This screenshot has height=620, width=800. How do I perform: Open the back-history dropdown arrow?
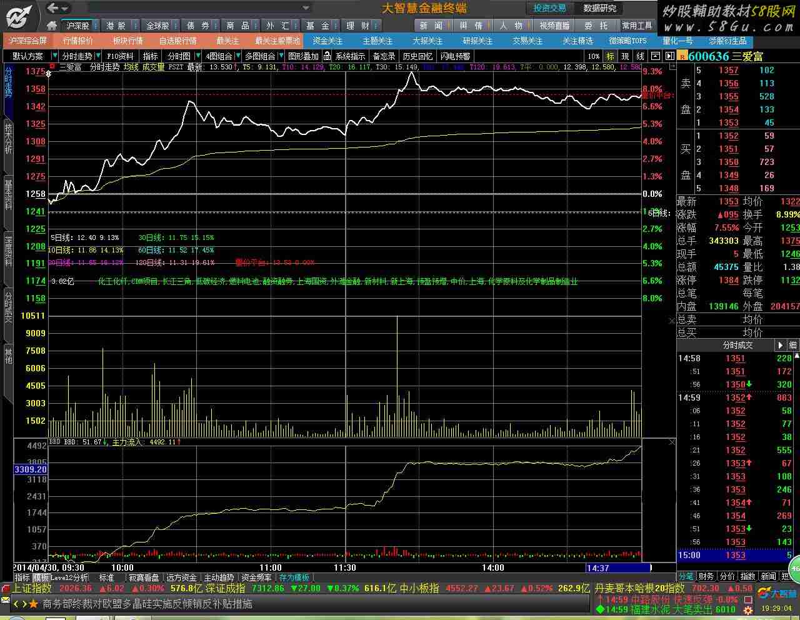[65, 9]
